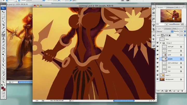The height and width of the screenshot is (105, 187).
Task: Select the Healing Brush tool
Action: (3, 32)
